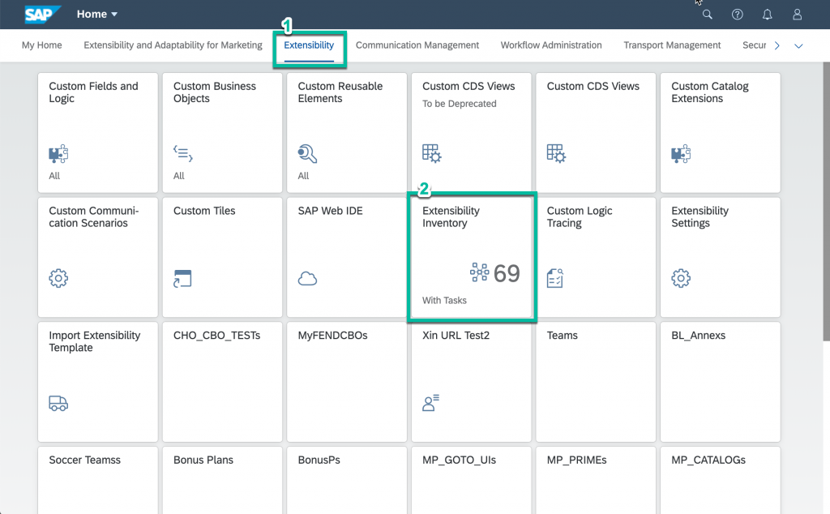Switch to the My Home tab
Viewport: 830px width, 514px height.
click(x=42, y=45)
